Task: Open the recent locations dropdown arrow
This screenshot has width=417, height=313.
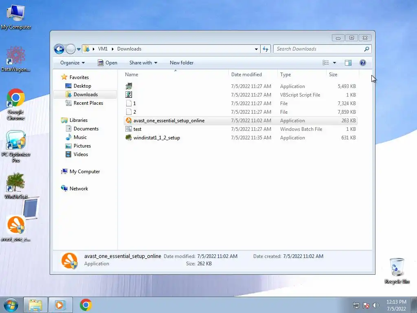Action: pos(79,49)
